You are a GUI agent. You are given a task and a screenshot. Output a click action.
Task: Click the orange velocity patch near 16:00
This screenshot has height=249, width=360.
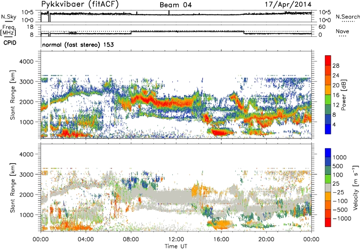click(x=221, y=224)
